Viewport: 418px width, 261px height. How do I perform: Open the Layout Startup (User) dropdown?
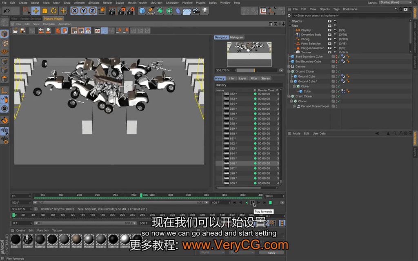pos(395,2)
